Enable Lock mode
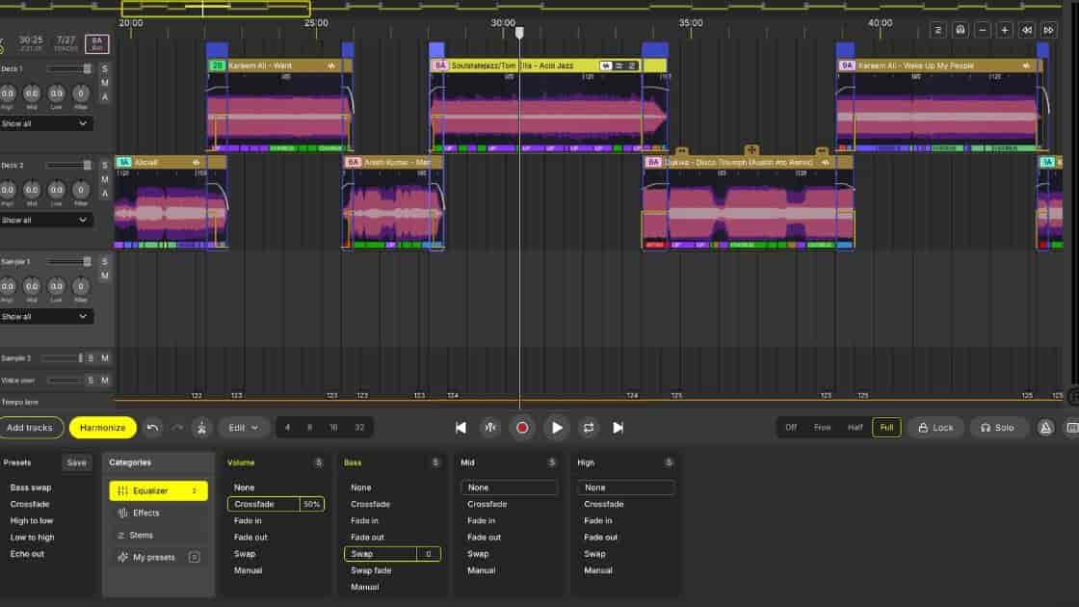Image resolution: width=1079 pixels, height=607 pixels. tap(935, 427)
